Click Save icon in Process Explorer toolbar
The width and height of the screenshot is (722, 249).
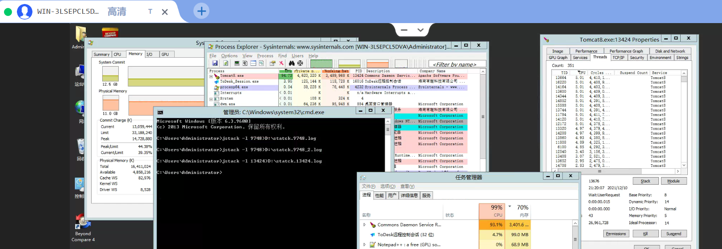click(x=215, y=63)
